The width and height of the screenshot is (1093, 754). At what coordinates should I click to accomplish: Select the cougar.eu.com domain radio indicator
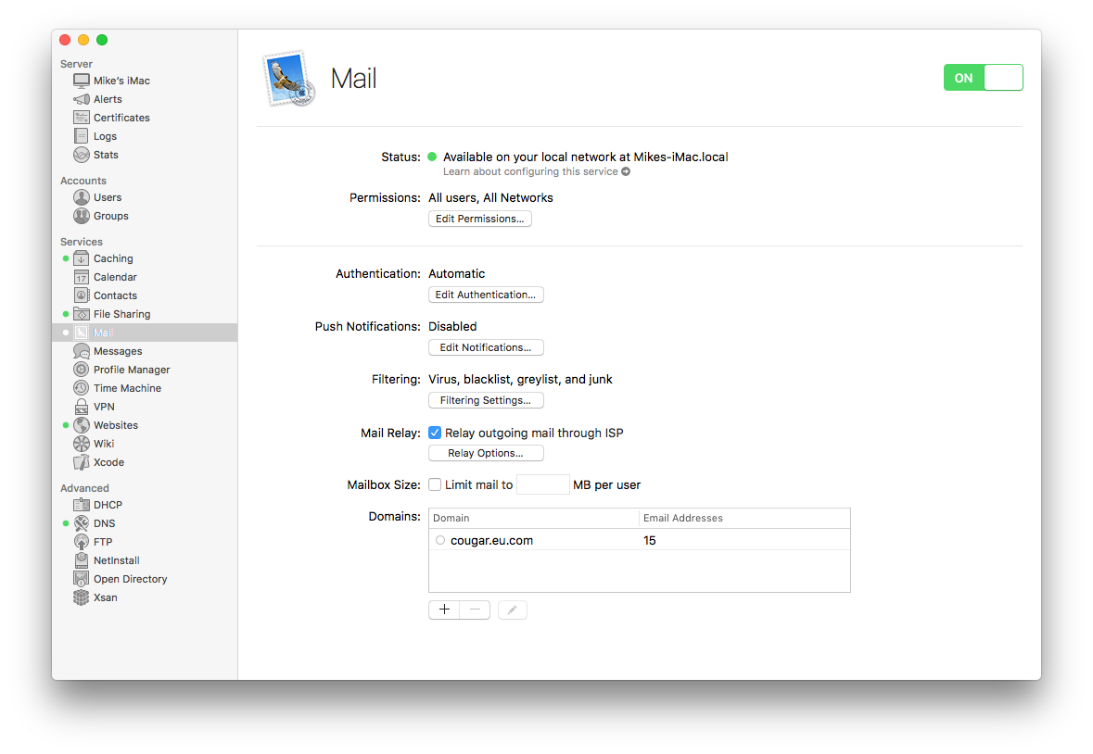pos(440,540)
